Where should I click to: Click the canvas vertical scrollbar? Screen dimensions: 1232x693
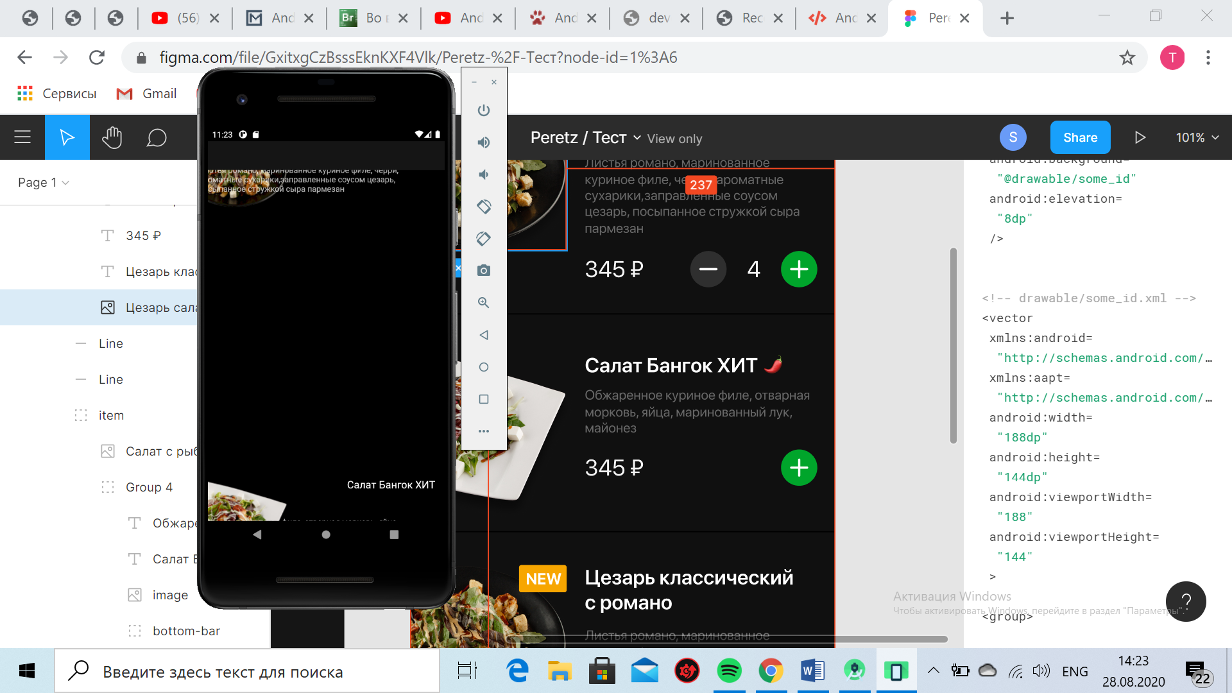point(954,345)
